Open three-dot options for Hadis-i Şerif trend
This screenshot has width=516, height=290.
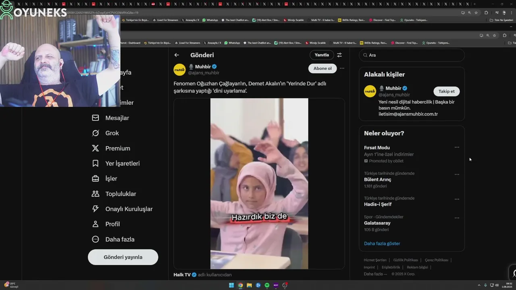coord(457,199)
